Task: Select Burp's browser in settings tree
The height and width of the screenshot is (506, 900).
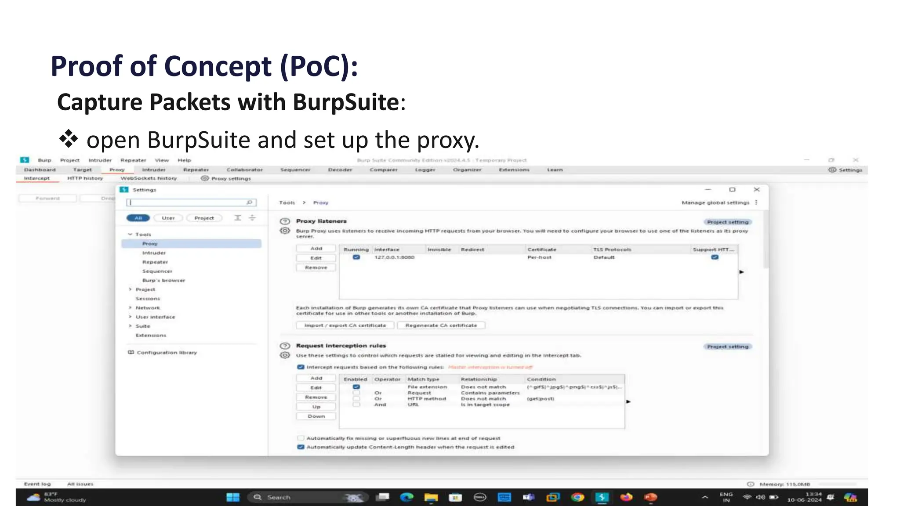Action: 163,280
